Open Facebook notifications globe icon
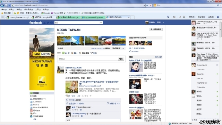The width and height of the screenshot is (222, 125). click(x=52, y=23)
